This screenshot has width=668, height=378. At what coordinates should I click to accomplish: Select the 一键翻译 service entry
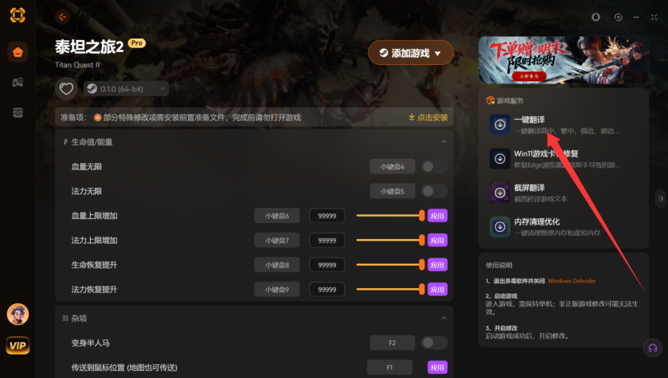coord(563,124)
